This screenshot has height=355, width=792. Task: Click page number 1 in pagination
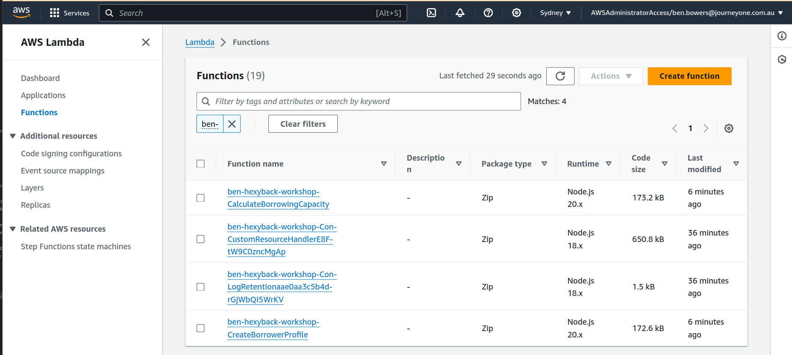690,128
